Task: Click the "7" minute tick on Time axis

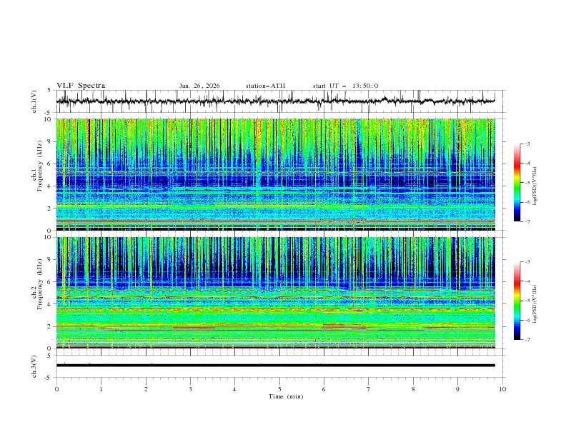Action: pos(369,389)
